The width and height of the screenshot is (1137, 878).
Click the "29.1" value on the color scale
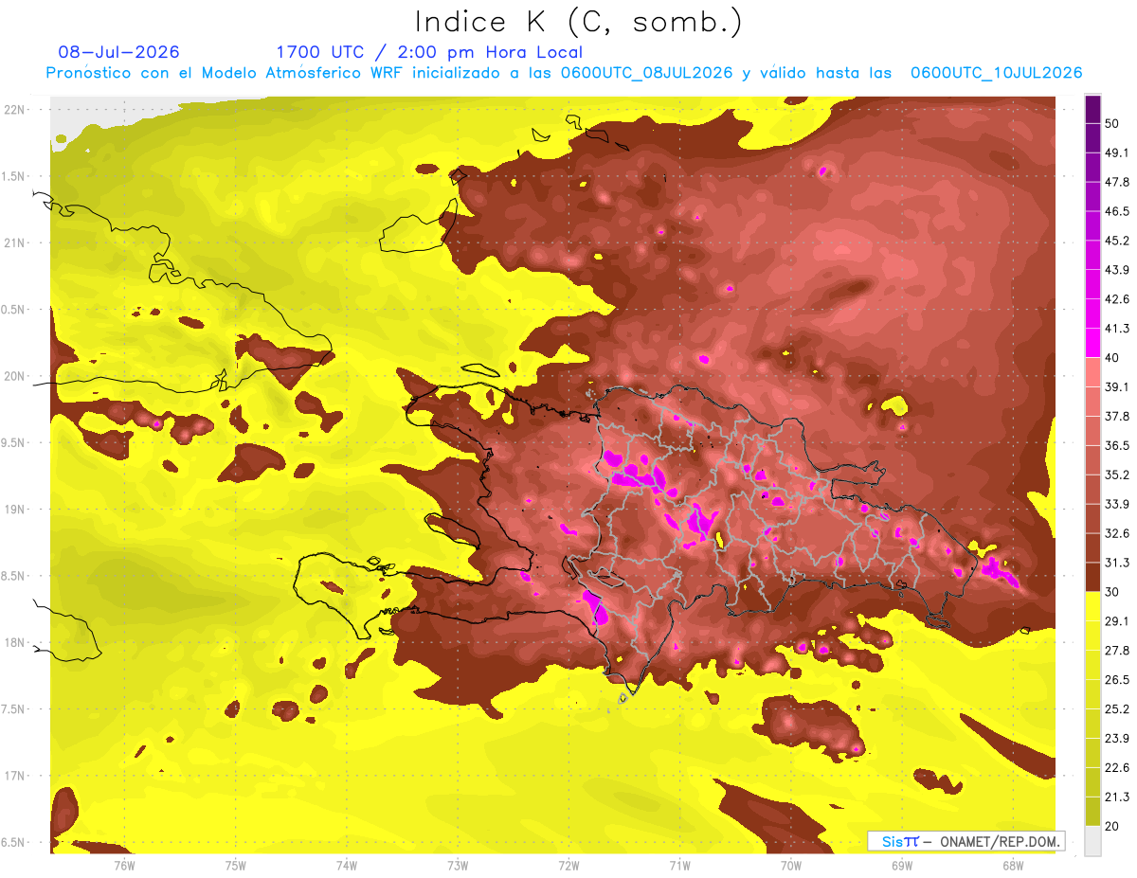tap(1117, 621)
